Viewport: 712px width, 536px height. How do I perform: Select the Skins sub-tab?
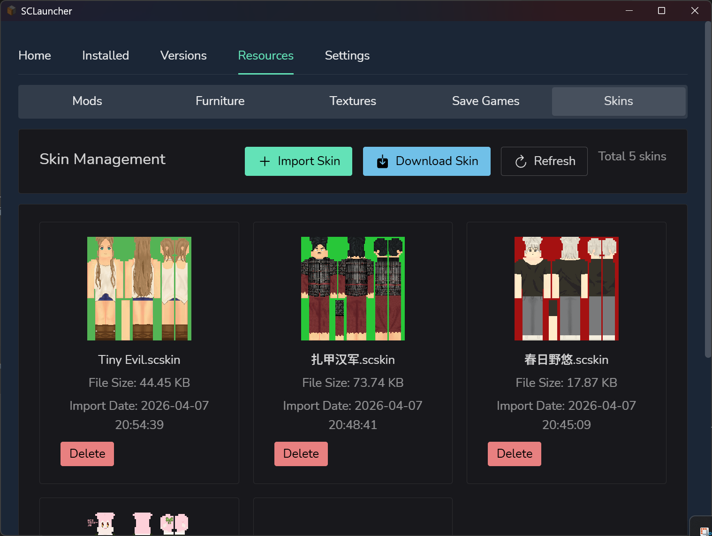click(619, 101)
